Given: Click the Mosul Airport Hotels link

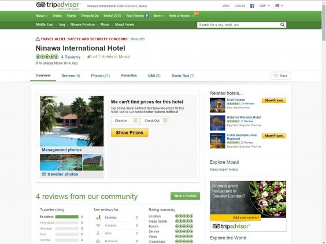Looking at the screenshot, I should tap(224, 170).
